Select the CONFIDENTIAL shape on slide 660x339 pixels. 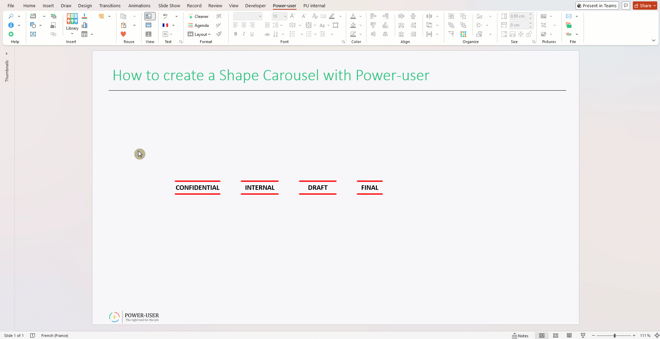197,187
